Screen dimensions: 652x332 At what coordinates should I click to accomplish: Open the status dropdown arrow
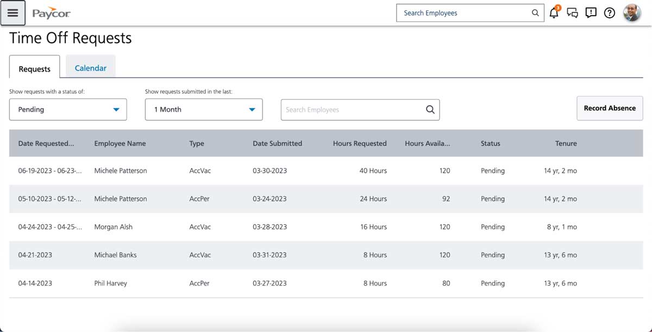tap(116, 109)
